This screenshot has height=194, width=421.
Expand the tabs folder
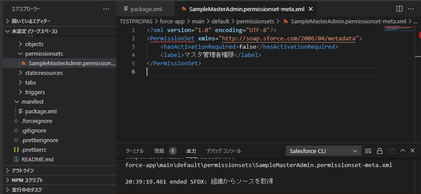tap(20, 82)
